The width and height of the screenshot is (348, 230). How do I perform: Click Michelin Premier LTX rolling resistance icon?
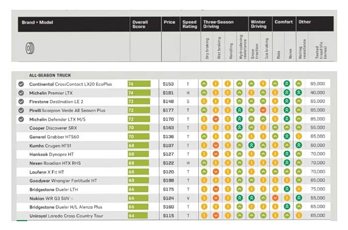coord(299,93)
